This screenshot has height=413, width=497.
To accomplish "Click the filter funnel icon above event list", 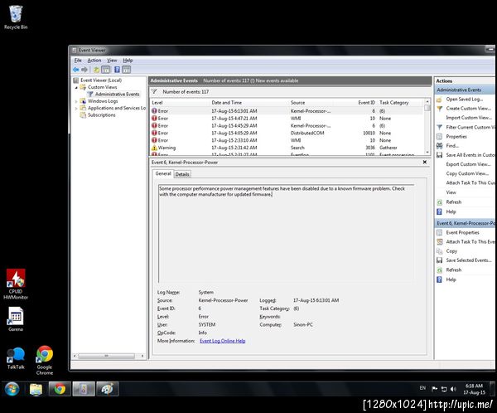I will pos(154,92).
